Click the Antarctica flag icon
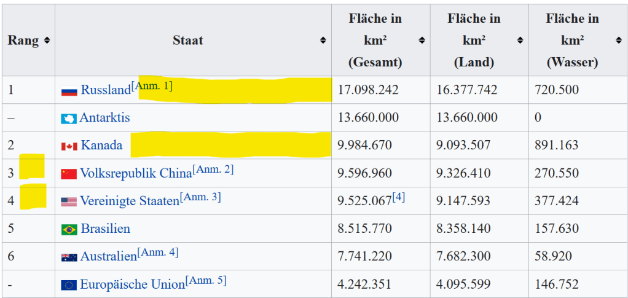 point(69,119)
